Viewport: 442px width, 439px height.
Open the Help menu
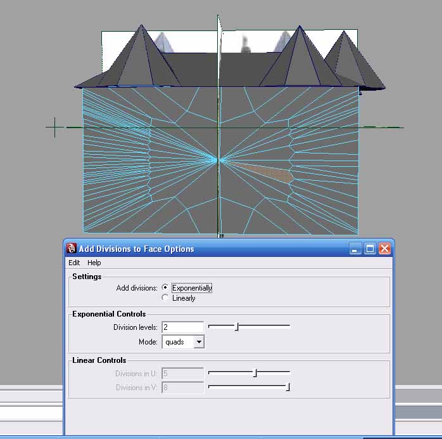pos(94,263)
